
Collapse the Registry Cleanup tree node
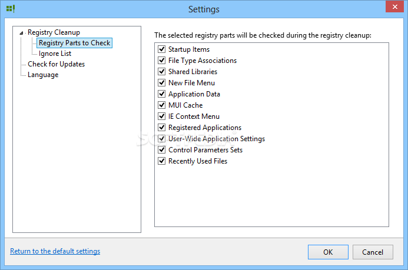click(x=21, y=33)
